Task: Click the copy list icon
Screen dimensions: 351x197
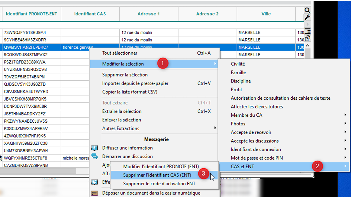Action: [x=308, y=38]
